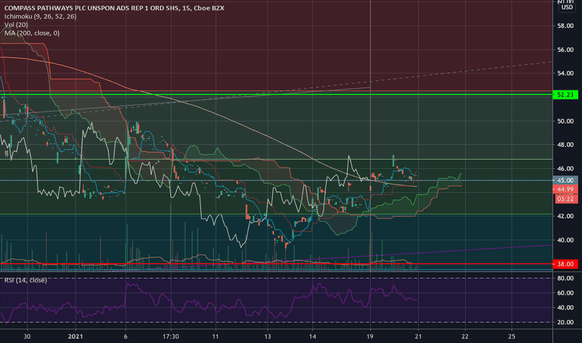Image resolution: width=582 pixels, height=343 pixels.
Task: Select the Vol (20) indicator label
Action: (x=16, y=24)
